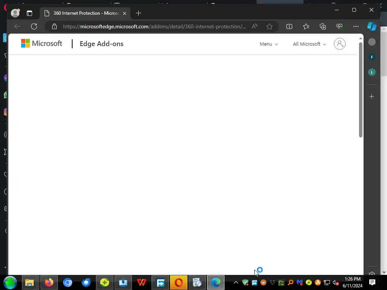387x290 pixels.
Task: Open the Favorites list
Action: coord(306,26)
